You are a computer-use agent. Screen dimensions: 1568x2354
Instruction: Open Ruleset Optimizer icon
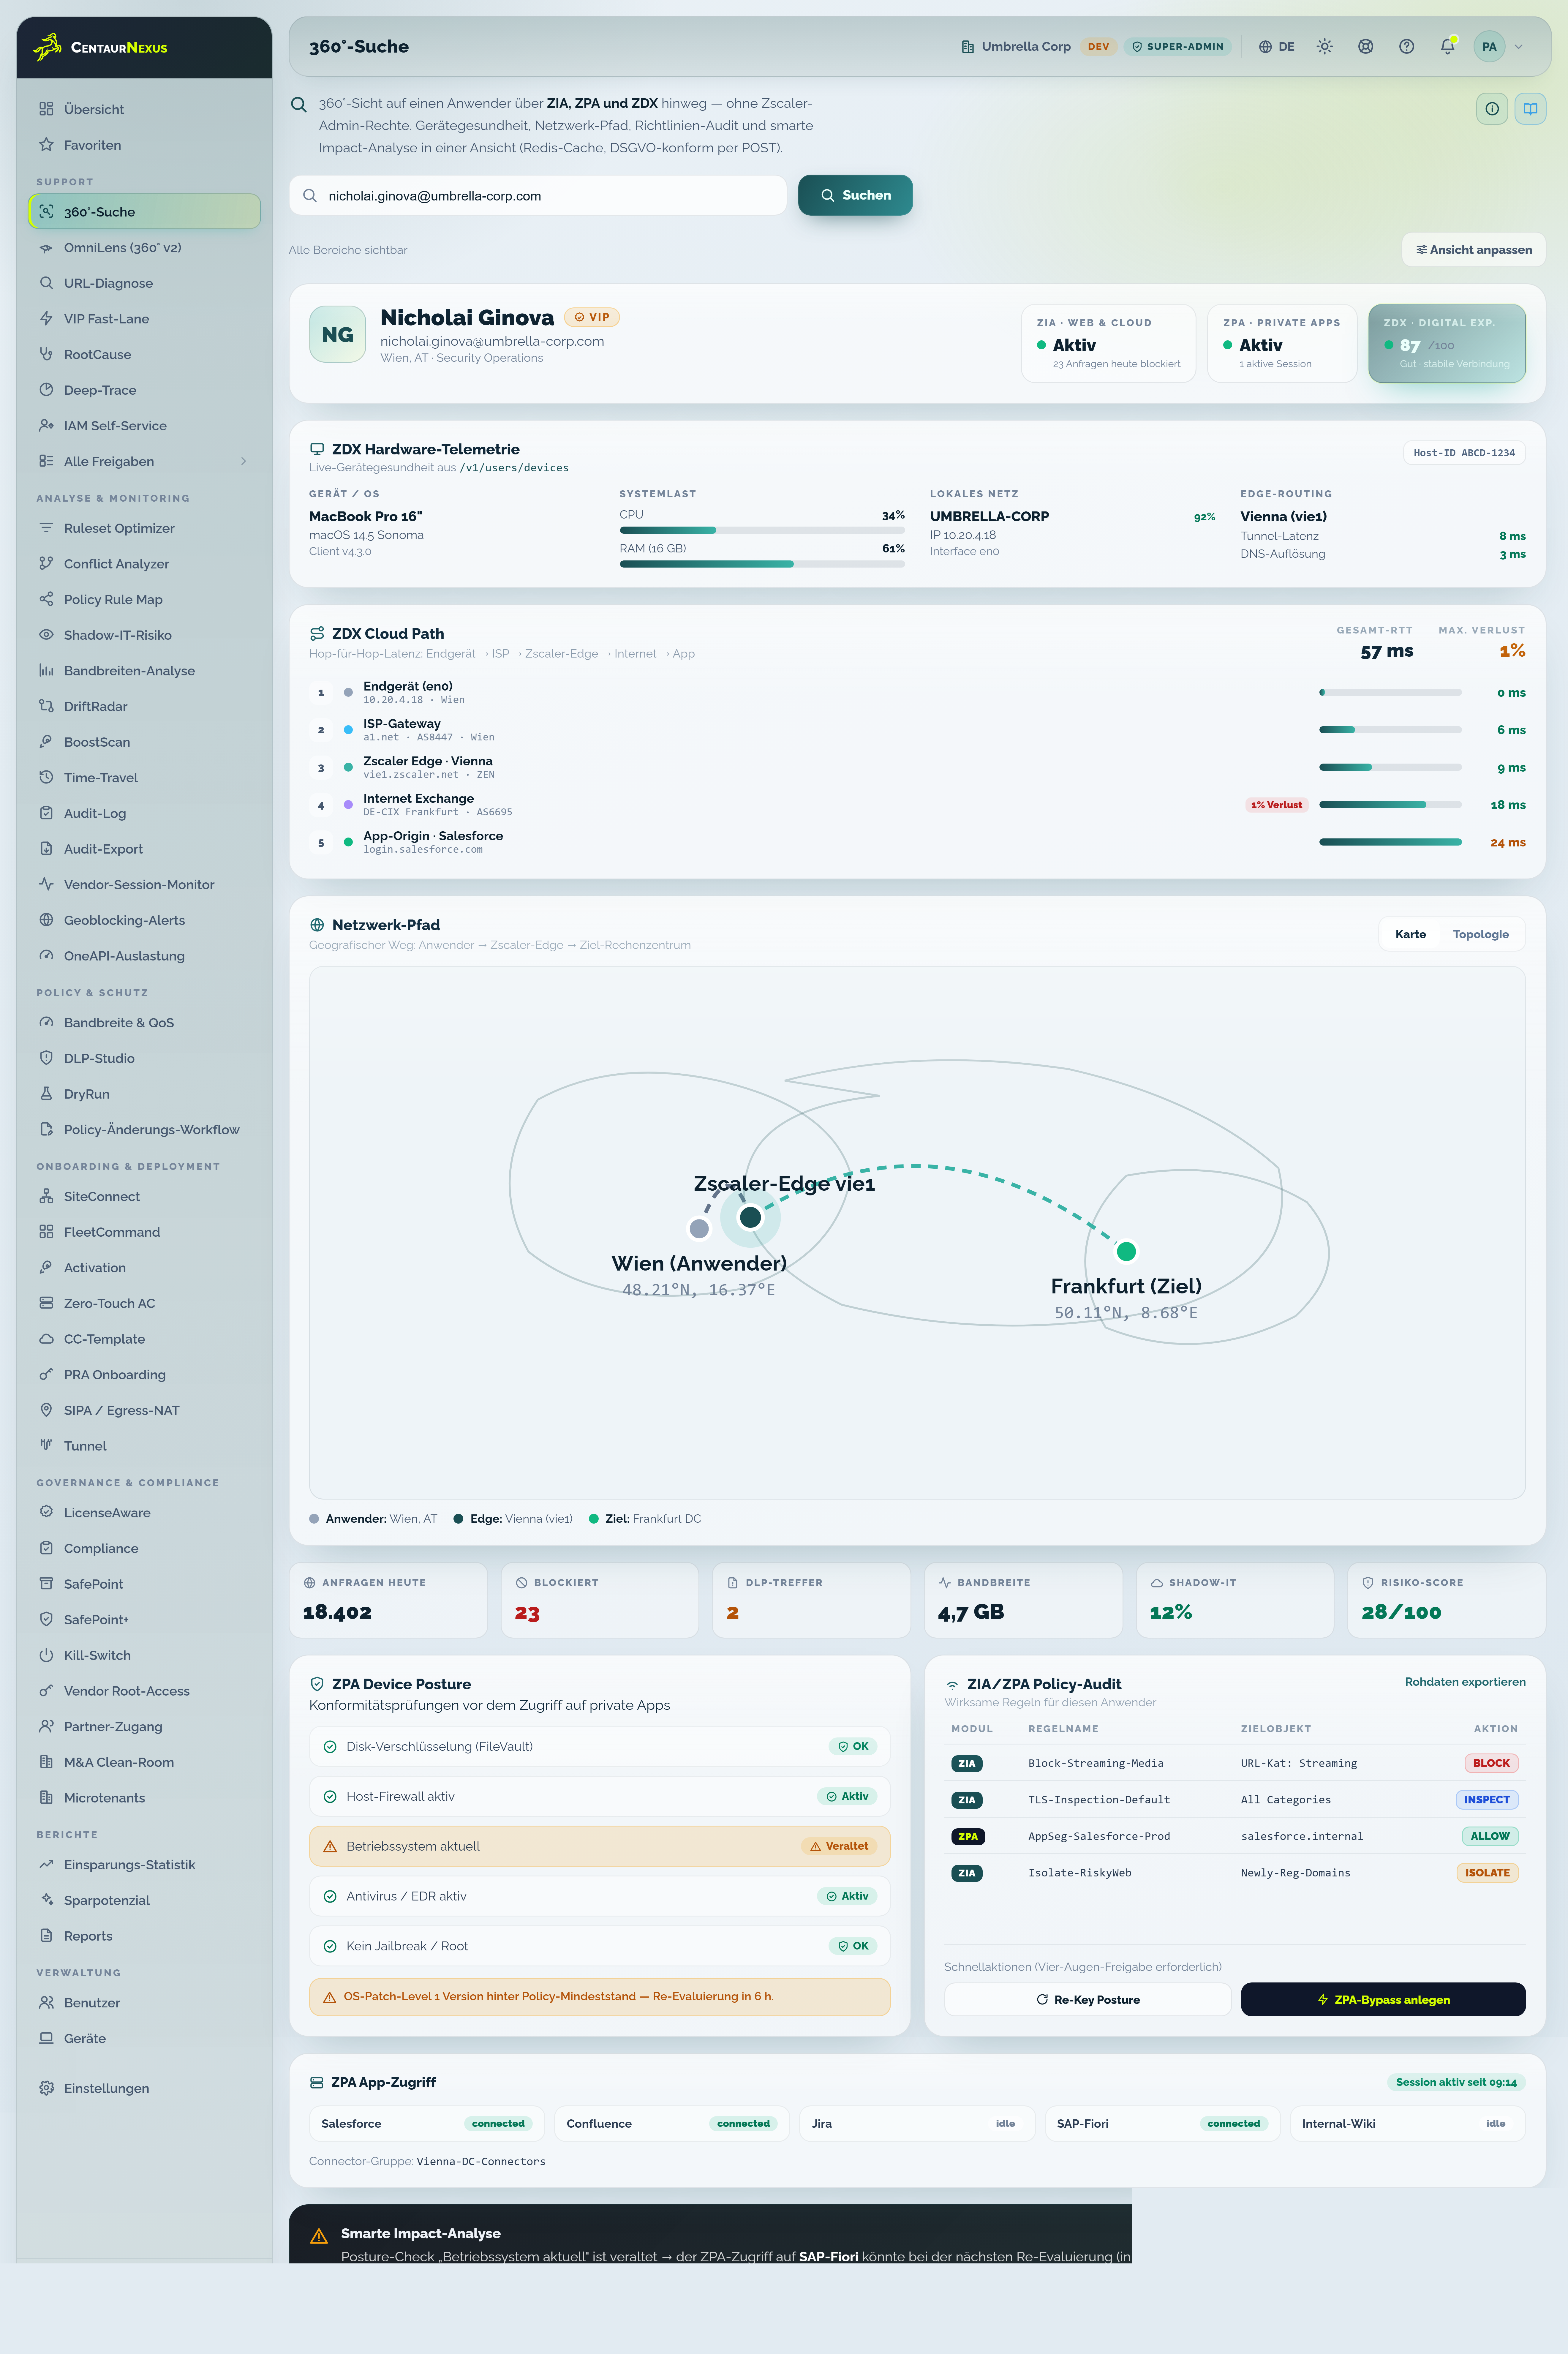(46, 528)
